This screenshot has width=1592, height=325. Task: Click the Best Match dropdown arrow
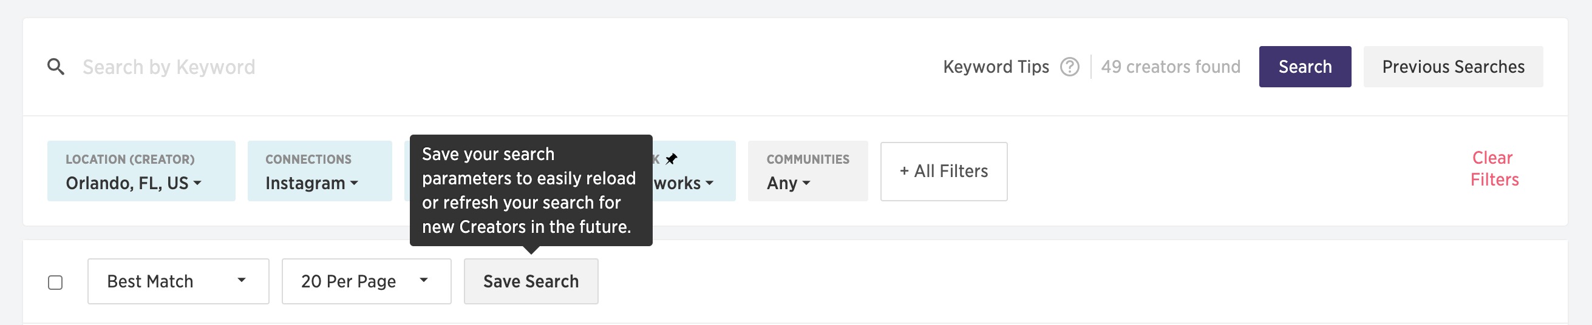click(x=242, y=281)
